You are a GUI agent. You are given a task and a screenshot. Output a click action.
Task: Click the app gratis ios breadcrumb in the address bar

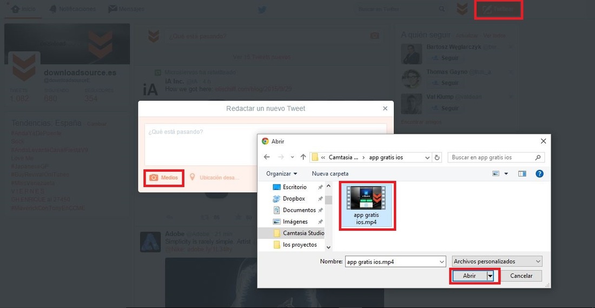click(386, 158)
